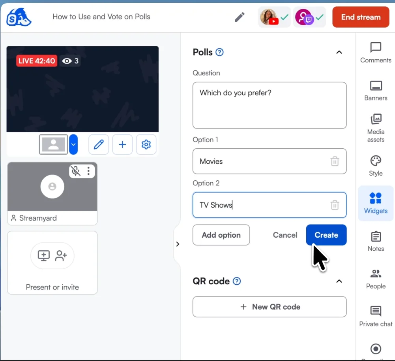Click the edit layout pencil button
This screenshot has height=361, width=395.
tap(99, 144)
